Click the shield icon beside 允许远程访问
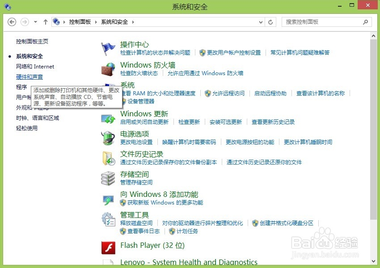The image size is (380, 268). tap(208, 94)
